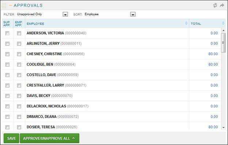
Task: Click the SUP. APP. column header
Action: 7,24
